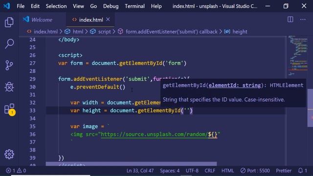
Task: Close the index.html tab
Action: pyautogui.click(x=108, y=20)
